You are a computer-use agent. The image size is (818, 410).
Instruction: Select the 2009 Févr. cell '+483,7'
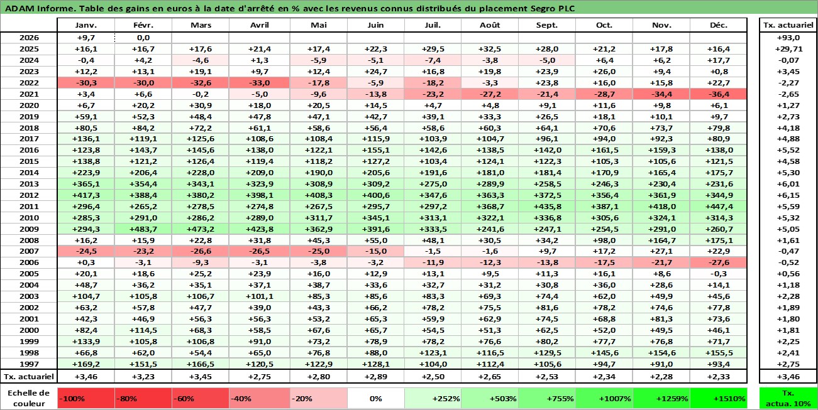[x=143, y=229]
